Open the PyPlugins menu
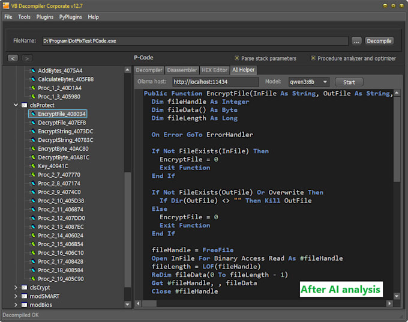408x322 pixels. click(x=71, y=17)
